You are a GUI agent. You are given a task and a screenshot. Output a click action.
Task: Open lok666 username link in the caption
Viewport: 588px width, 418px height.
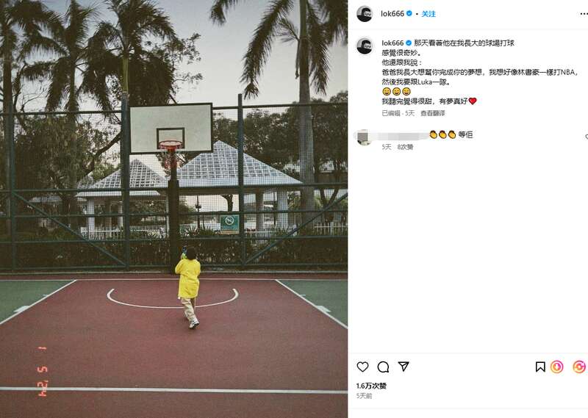(392, 43)
